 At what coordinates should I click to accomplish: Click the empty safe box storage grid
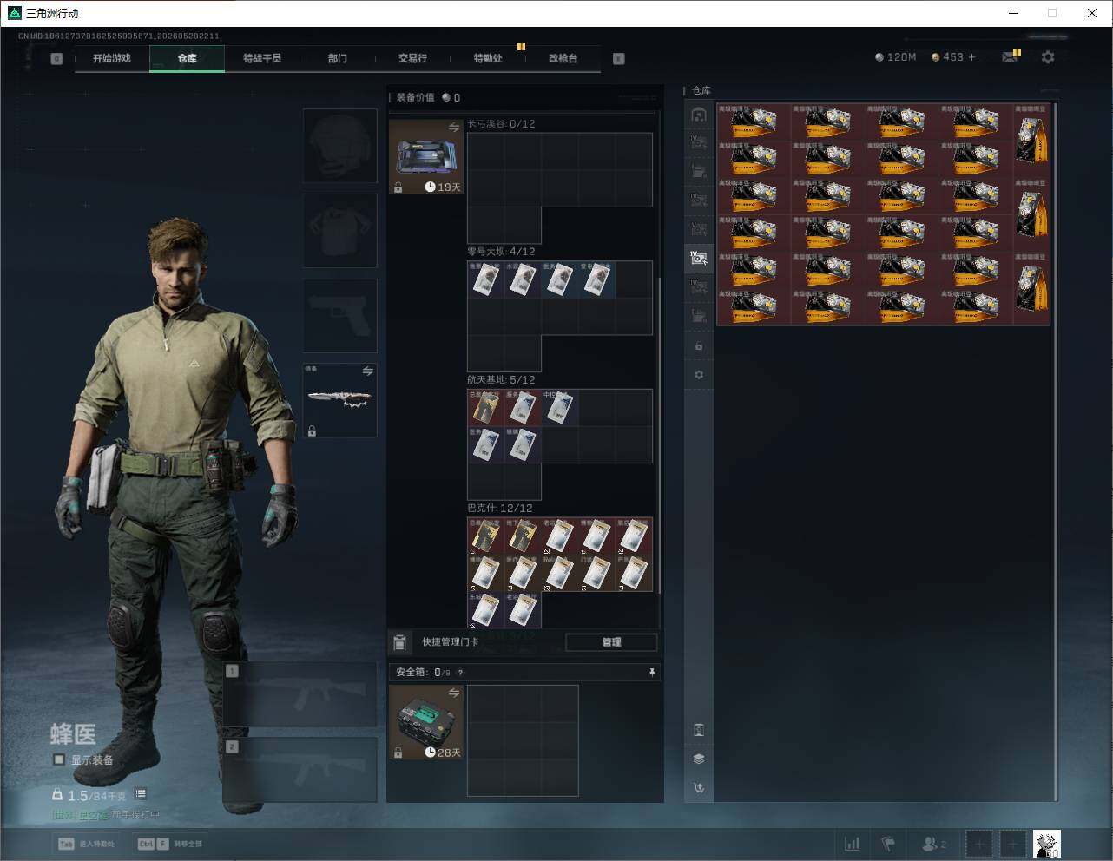coord(523,740)
